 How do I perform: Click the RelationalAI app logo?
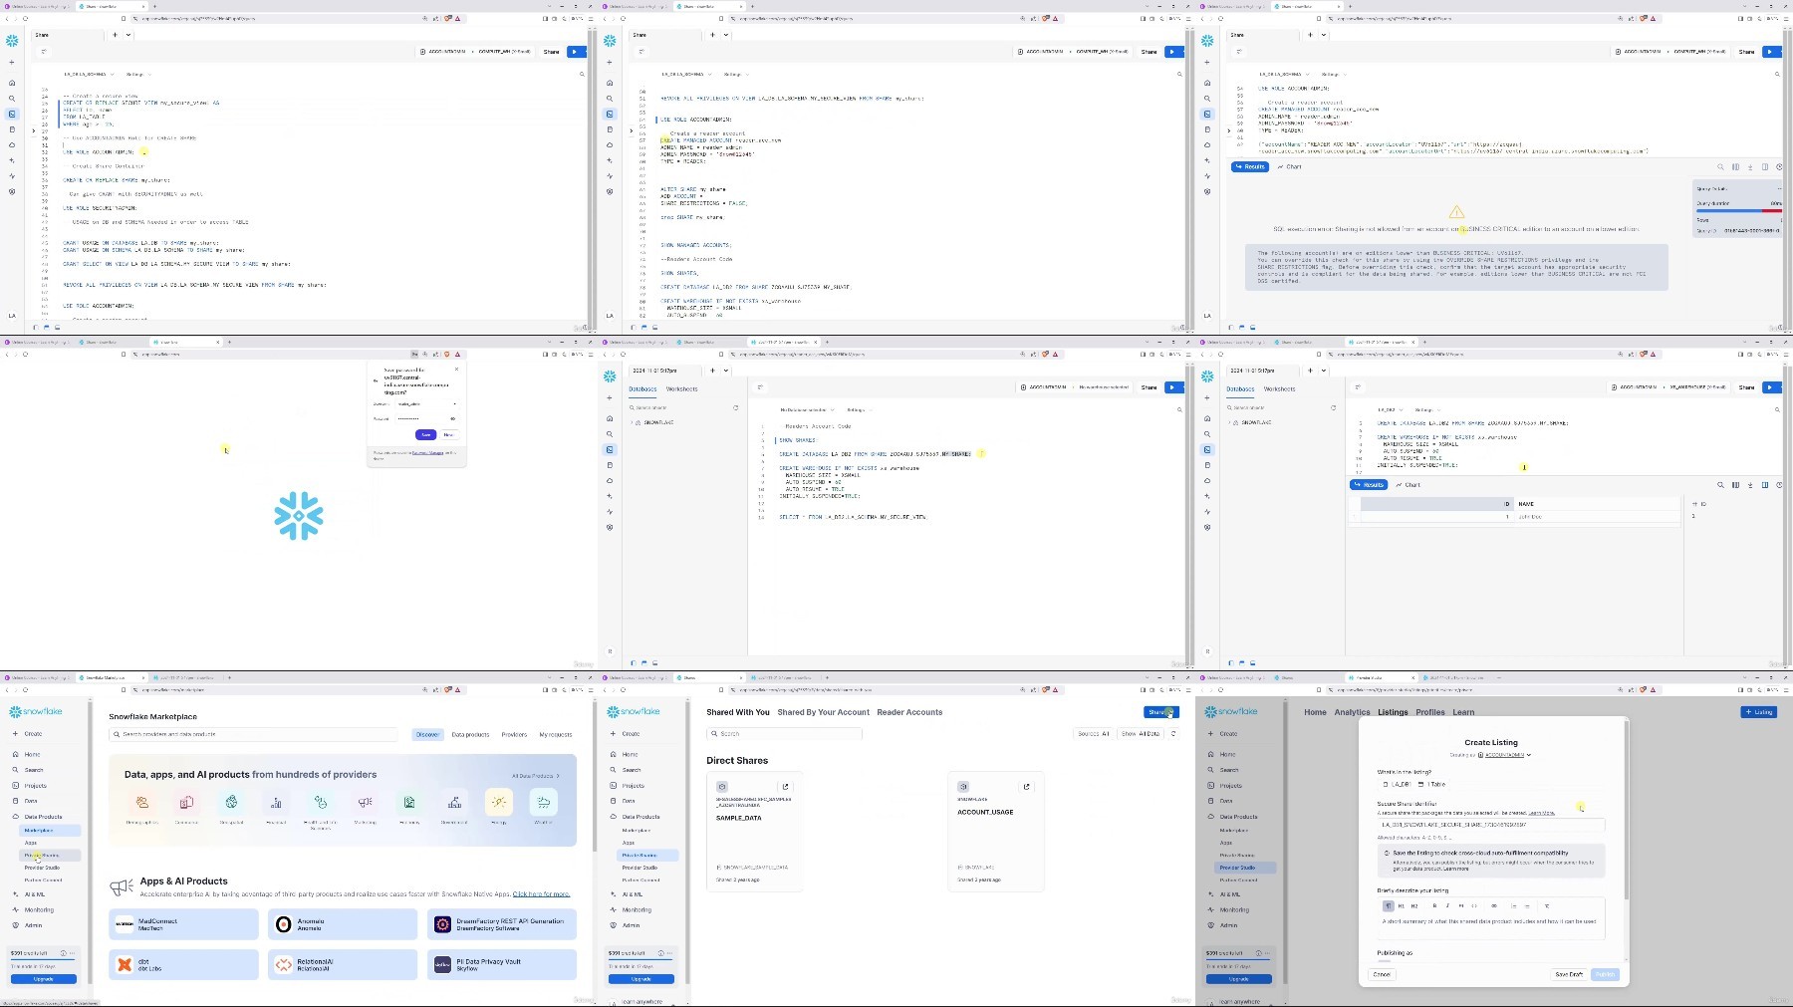(x=284, y=964)
